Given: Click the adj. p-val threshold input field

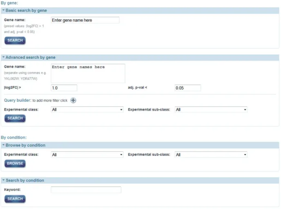Looking at the screenshot, I should click(188, 88).
